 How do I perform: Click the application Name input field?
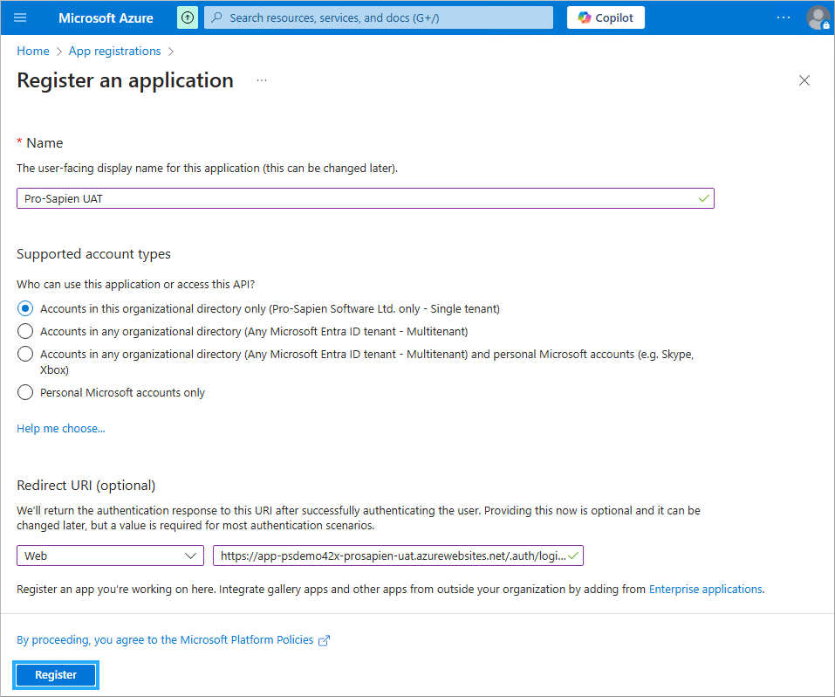pyautogui.click(x=358, y=198)
